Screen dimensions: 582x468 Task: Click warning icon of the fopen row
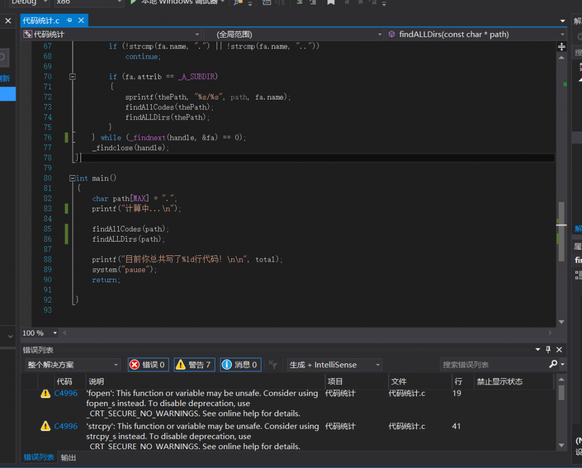pyautogui.click(x=45, y=394)
